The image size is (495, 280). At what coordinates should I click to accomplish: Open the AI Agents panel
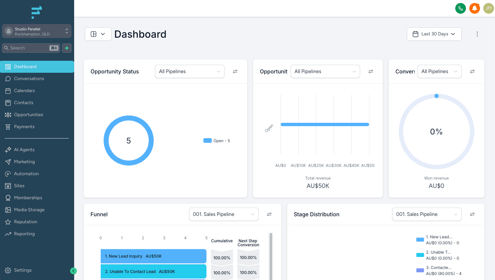click(x=24, y=150)
